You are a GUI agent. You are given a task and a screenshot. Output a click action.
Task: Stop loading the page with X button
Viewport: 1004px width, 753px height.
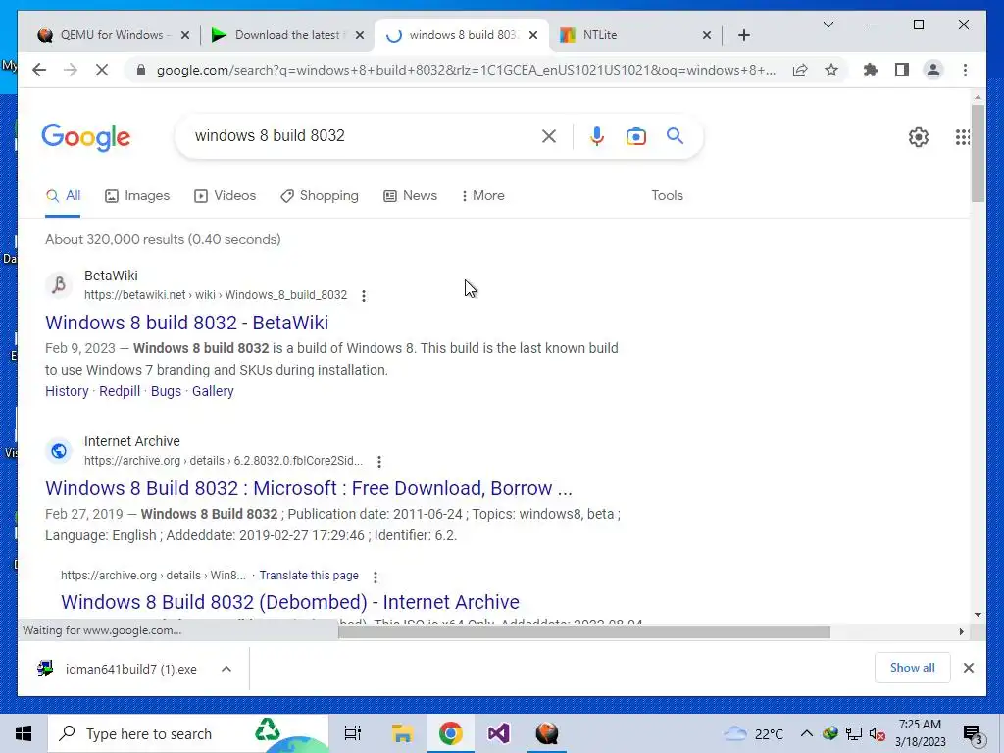pos(102,70)
